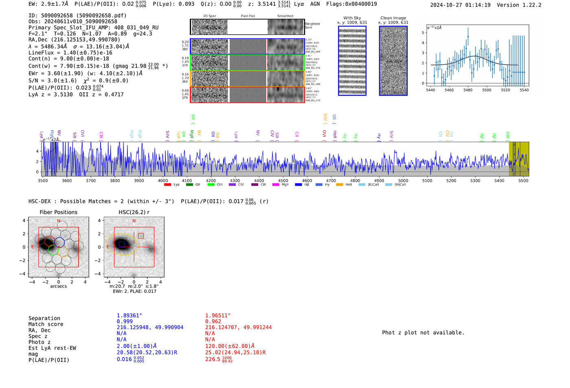Select the blue-bordered 2D spectrum row

(248, 46)
